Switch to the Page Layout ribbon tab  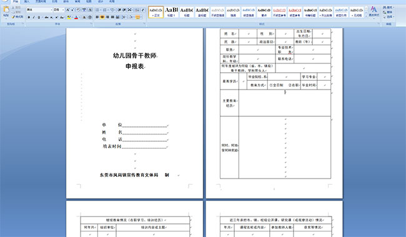41,1
